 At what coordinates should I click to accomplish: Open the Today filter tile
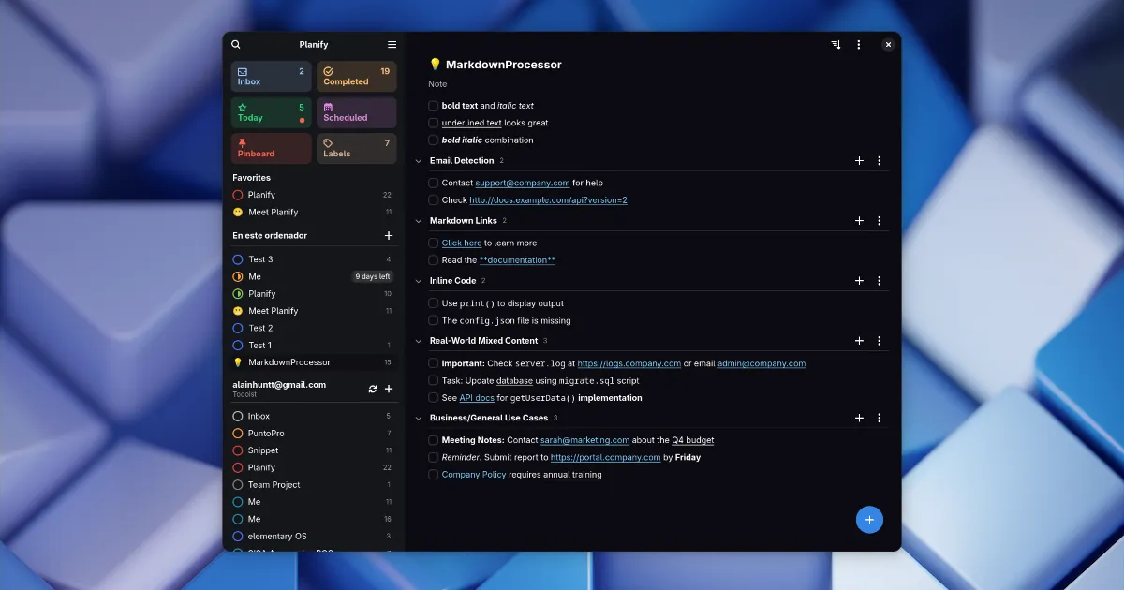point(271,112)
